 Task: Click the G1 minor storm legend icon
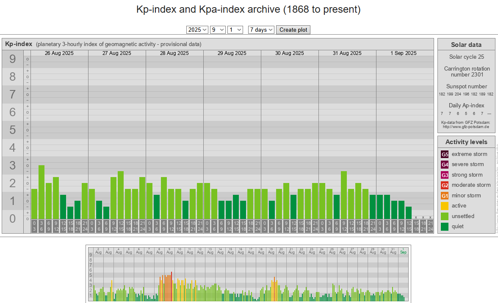coord(445,196)
